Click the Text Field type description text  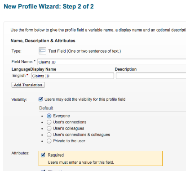point(84,51)
